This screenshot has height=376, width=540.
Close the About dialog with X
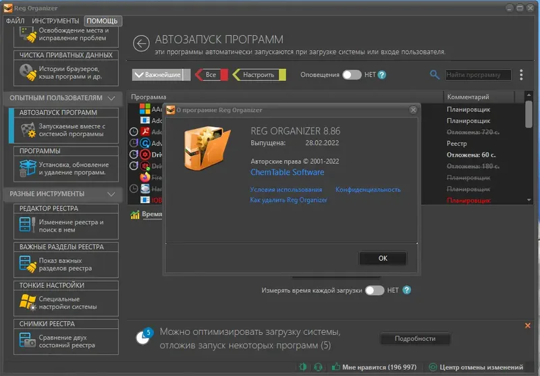click(x=413, y=110)
